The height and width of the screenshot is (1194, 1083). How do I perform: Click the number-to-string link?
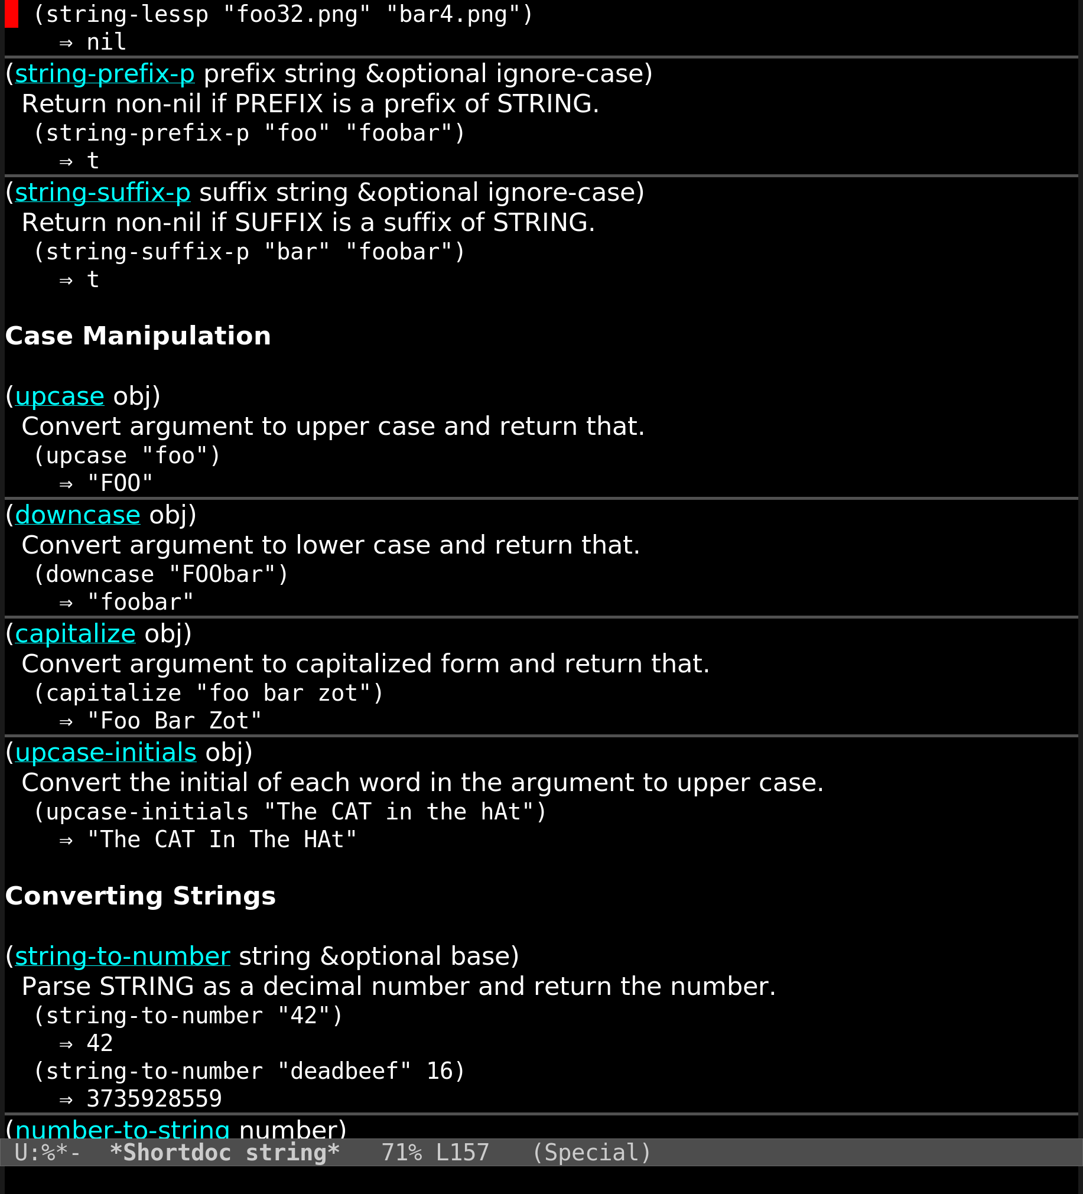pos(122,1130)
